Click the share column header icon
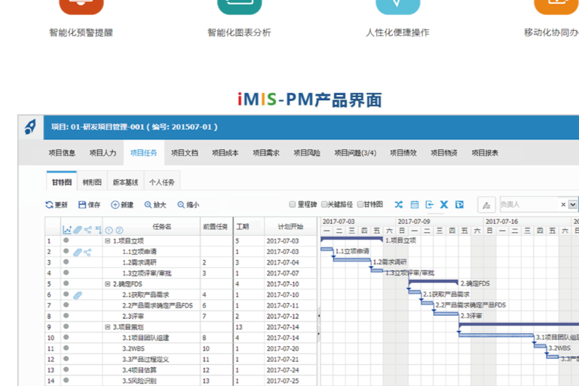This screenshot has width=579, height=386. [x=87, y=230]
